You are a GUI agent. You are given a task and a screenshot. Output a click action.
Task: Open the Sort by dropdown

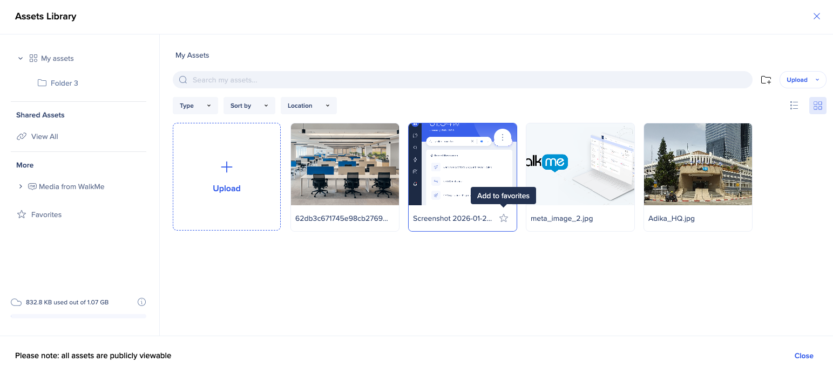[249, 106]
